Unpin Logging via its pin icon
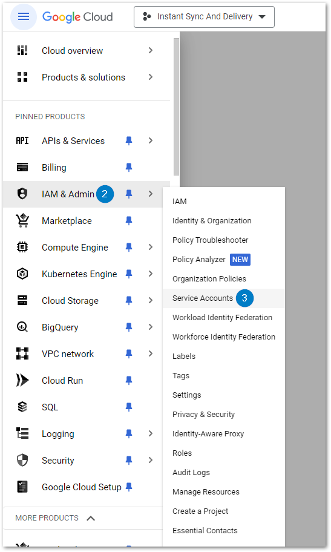The height and width of the screenshot is (552, 331). pos(129,434)
